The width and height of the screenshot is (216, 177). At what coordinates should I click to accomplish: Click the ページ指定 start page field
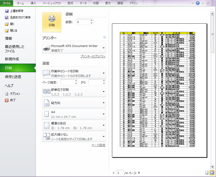pos(68,82)
